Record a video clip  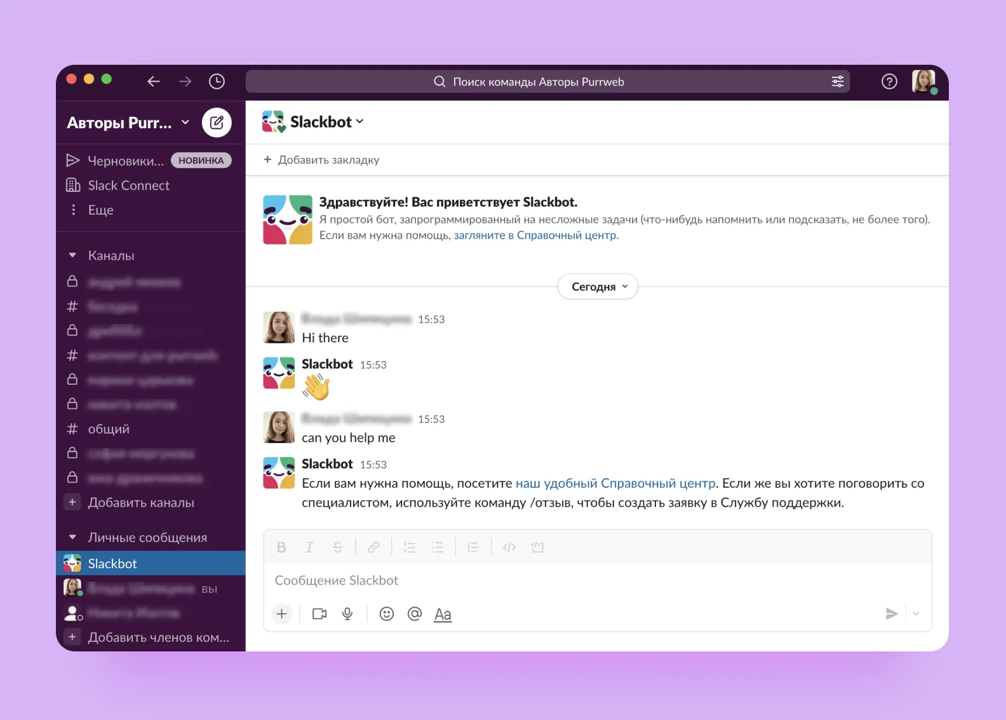(319, 614)
